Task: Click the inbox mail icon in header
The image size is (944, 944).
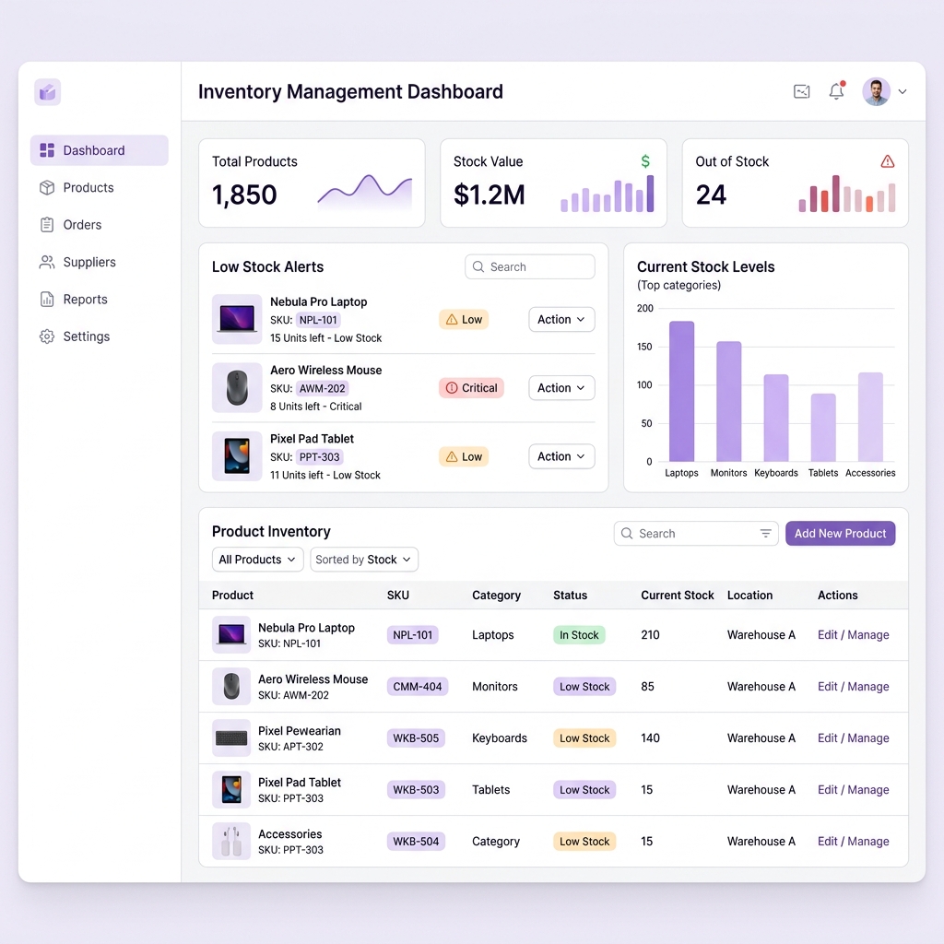Action: pyautogui.click(x=801, y=91)
